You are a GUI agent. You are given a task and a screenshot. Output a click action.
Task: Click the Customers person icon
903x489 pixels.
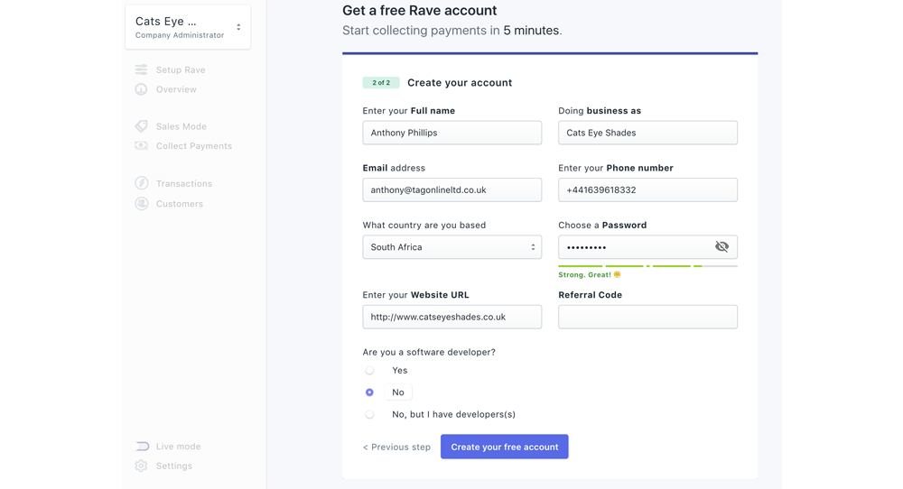pos(141,203)
